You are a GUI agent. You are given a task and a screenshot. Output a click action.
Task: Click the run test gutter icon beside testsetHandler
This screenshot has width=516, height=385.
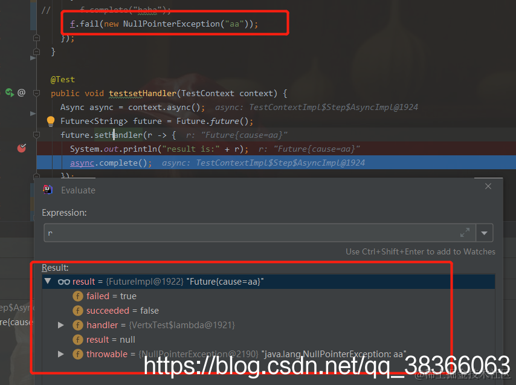[x=10, y=93]
